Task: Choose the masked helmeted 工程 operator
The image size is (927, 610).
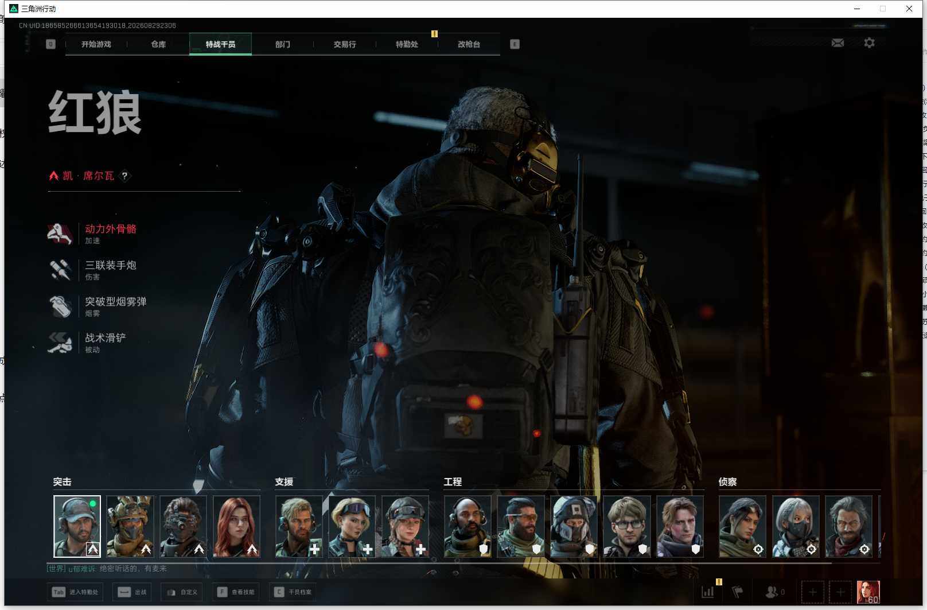Action: (x=574, y=526)
